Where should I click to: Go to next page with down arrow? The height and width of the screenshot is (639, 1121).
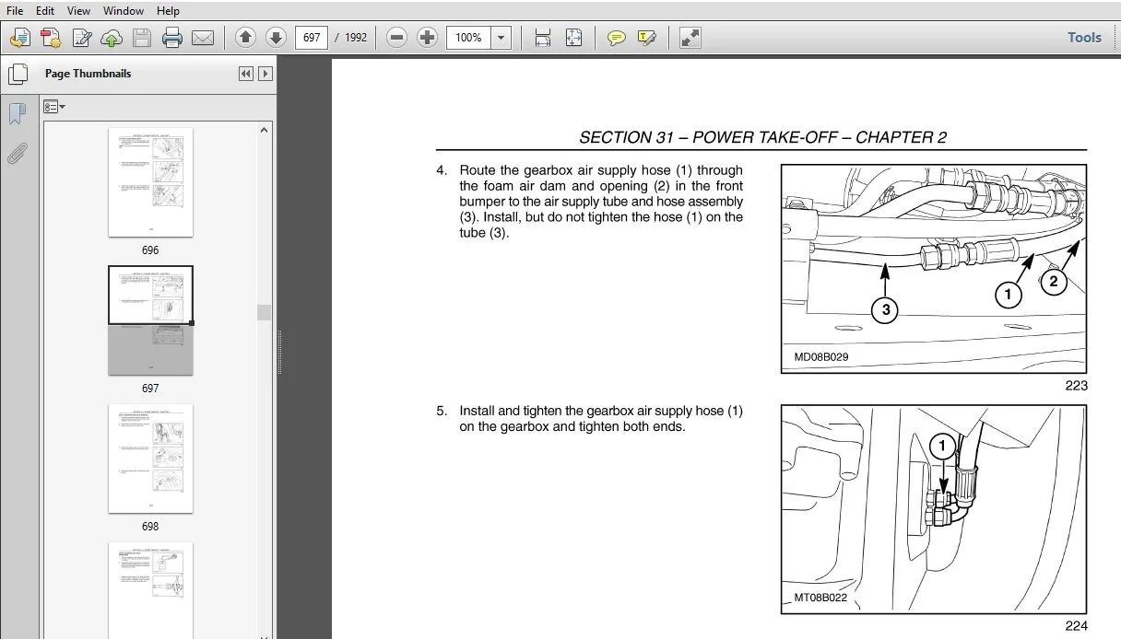pos(276,38)
